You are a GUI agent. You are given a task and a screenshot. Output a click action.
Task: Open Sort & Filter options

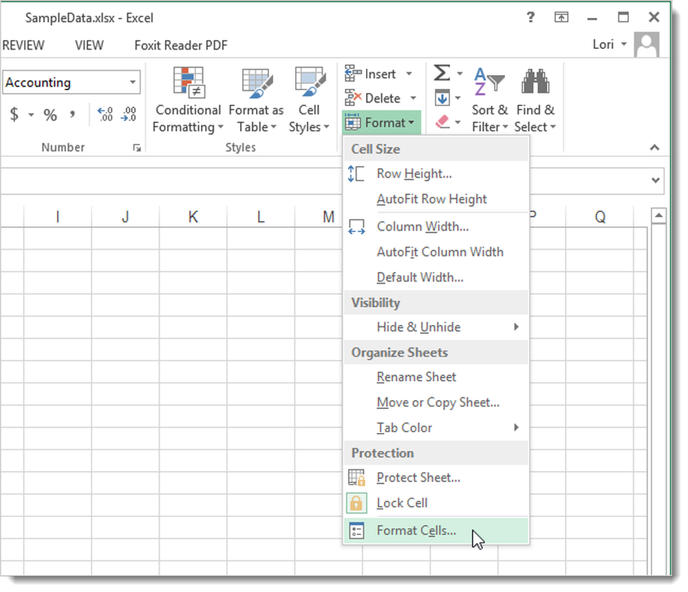tap(490, 99)
